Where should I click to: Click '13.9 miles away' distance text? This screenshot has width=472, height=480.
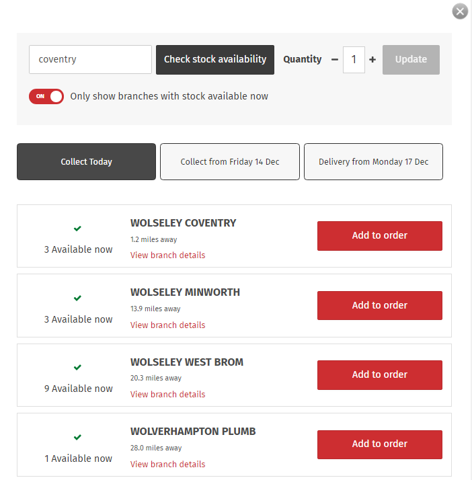155,309
